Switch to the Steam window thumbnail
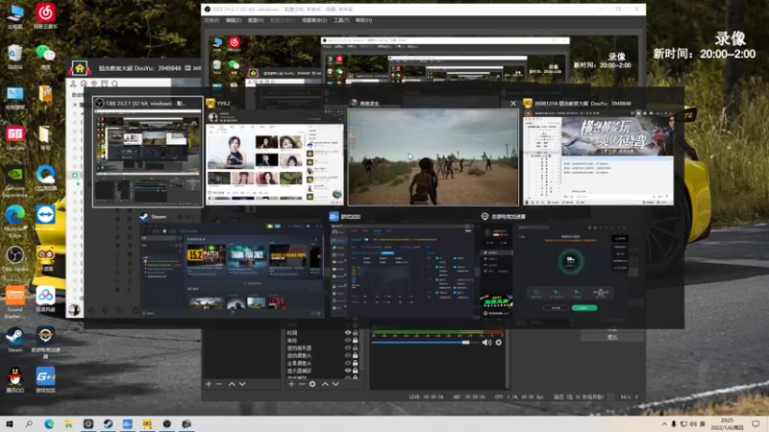 (231, 269)
